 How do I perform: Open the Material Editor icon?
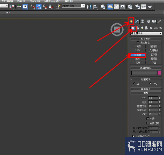130,7
